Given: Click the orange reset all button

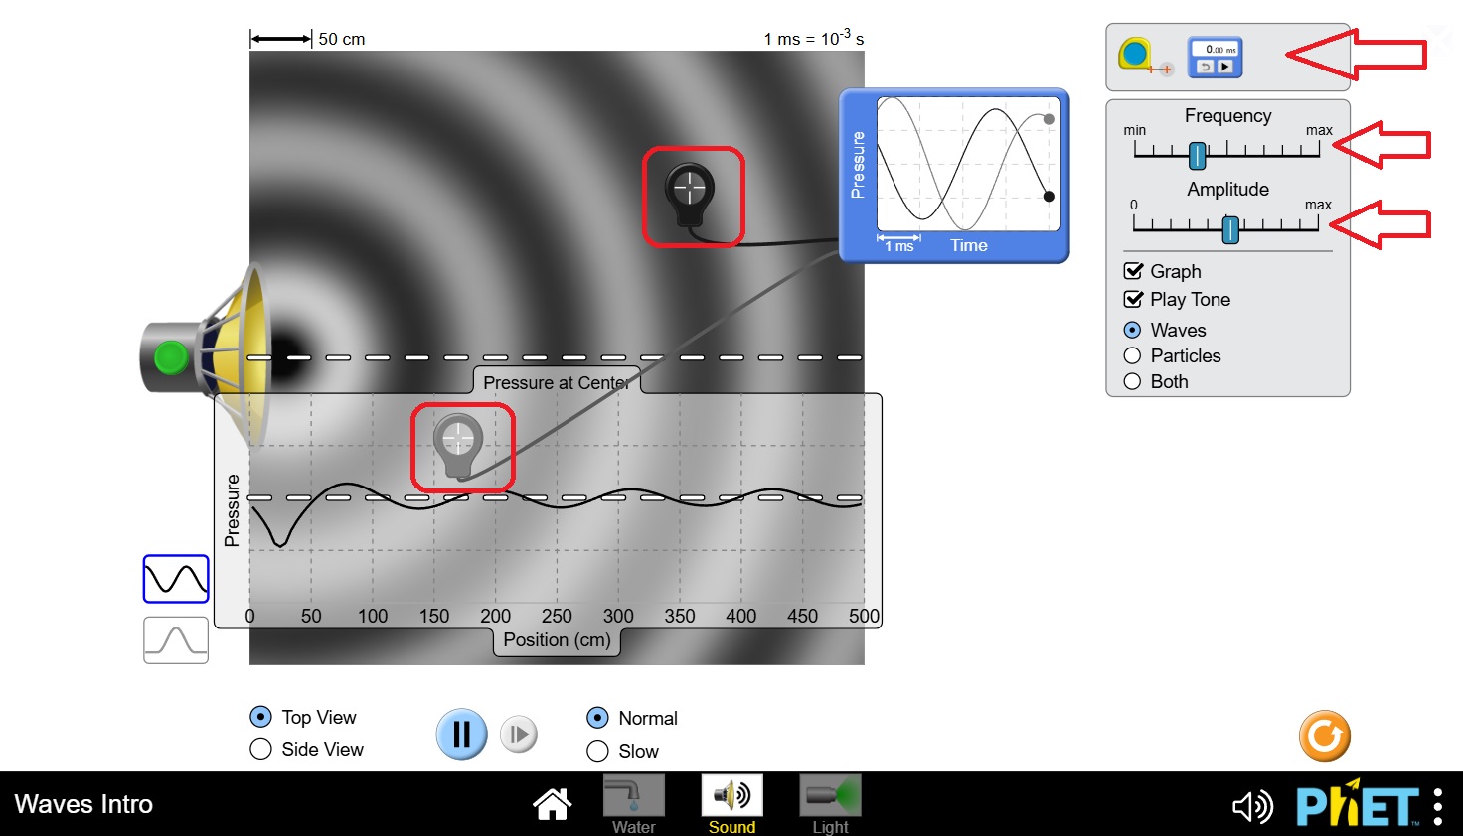Looking at the screenshot, I should [x=1324, y=737].
